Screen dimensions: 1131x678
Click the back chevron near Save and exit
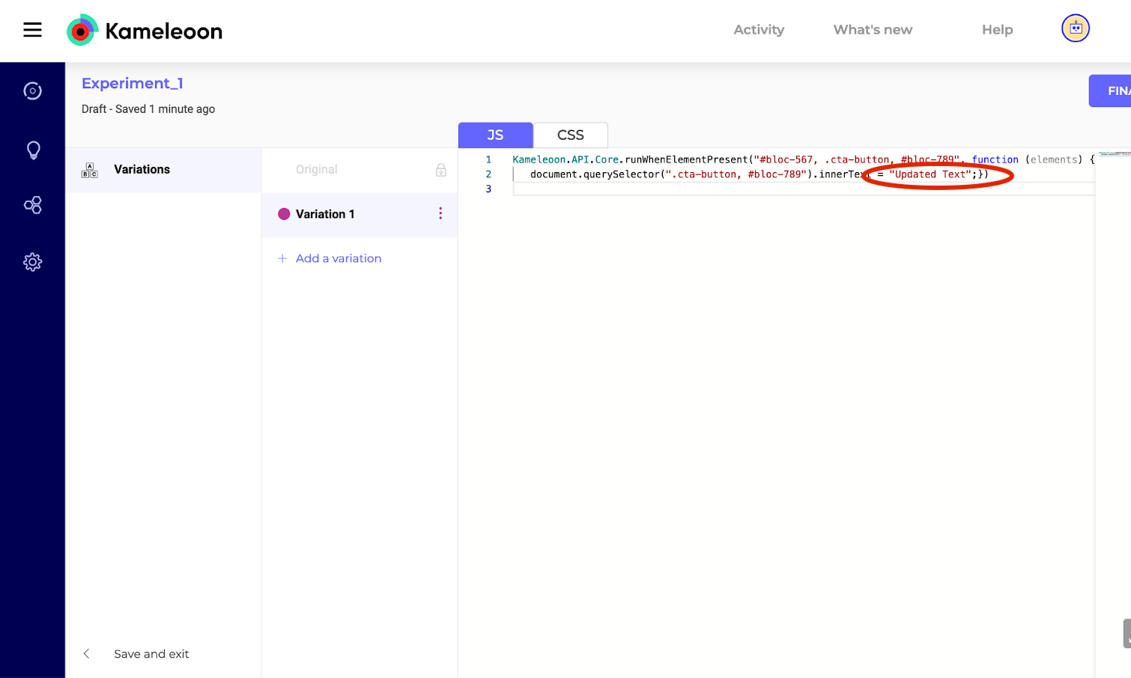point(87,654)
